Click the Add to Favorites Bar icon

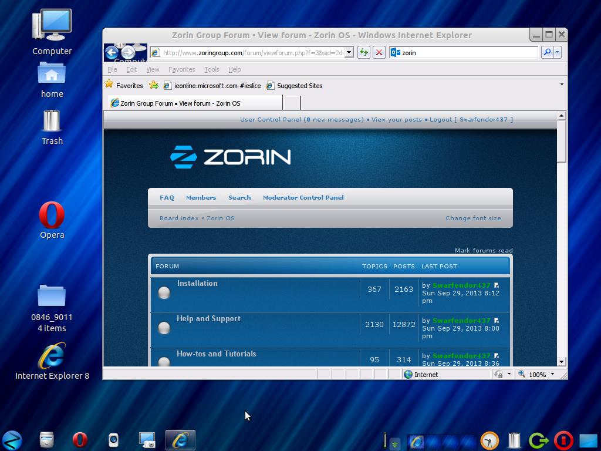tap(154, 85)
